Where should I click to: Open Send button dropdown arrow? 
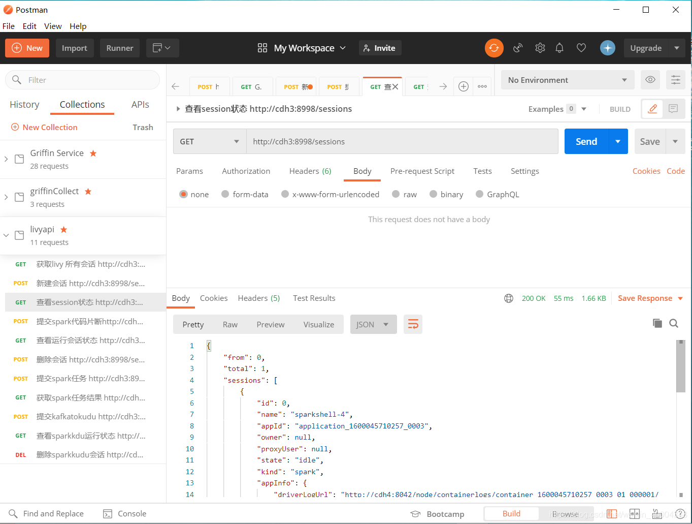pyautogui.click(x=618, y=141)
